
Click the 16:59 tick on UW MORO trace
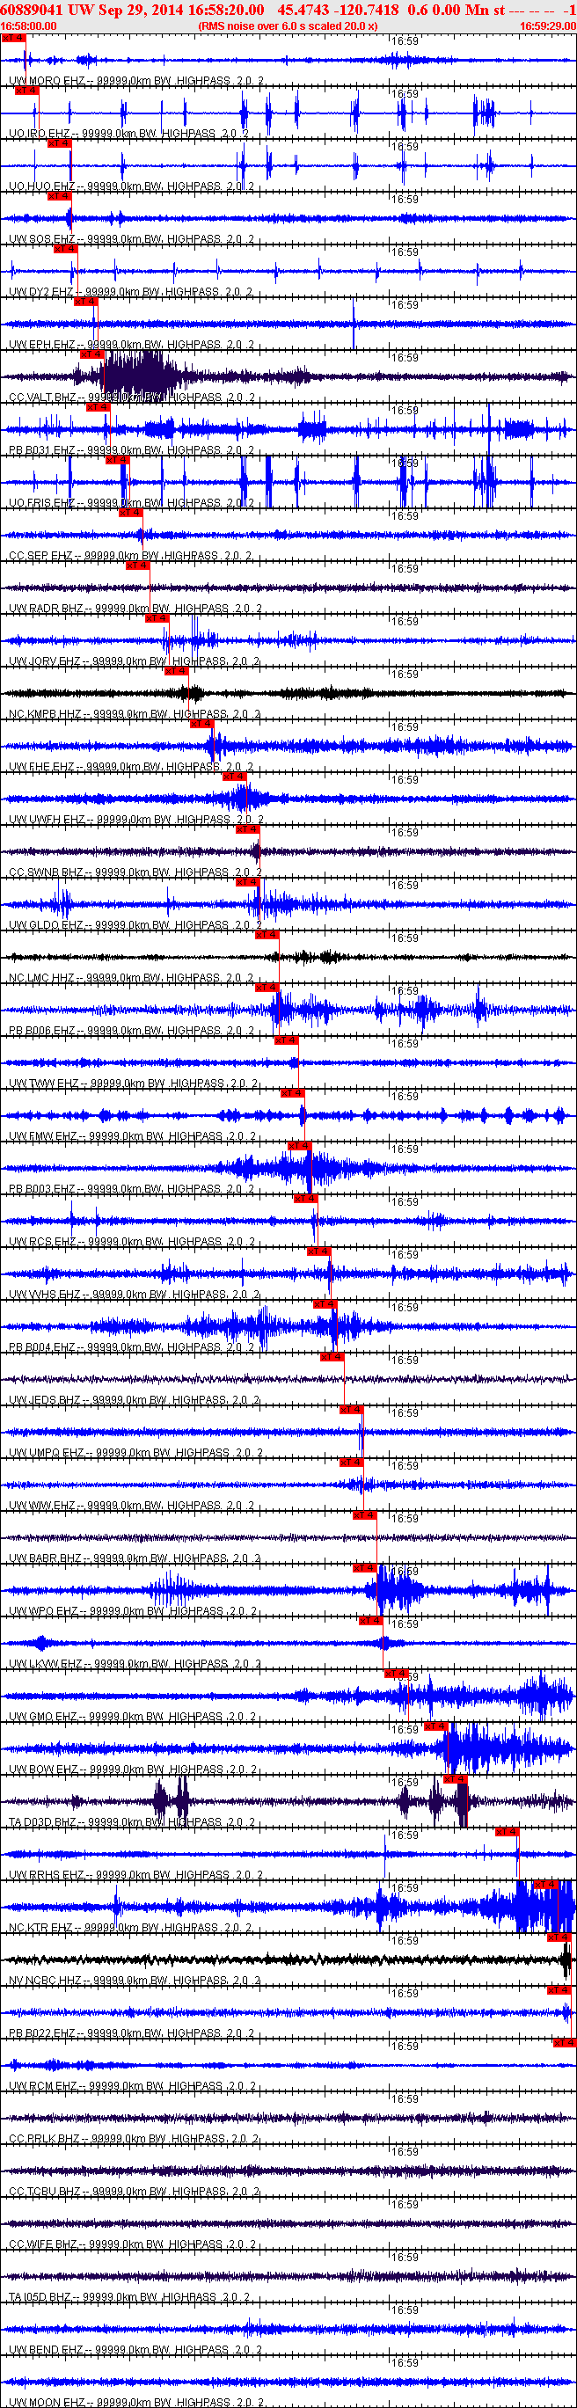coord(405,41)
